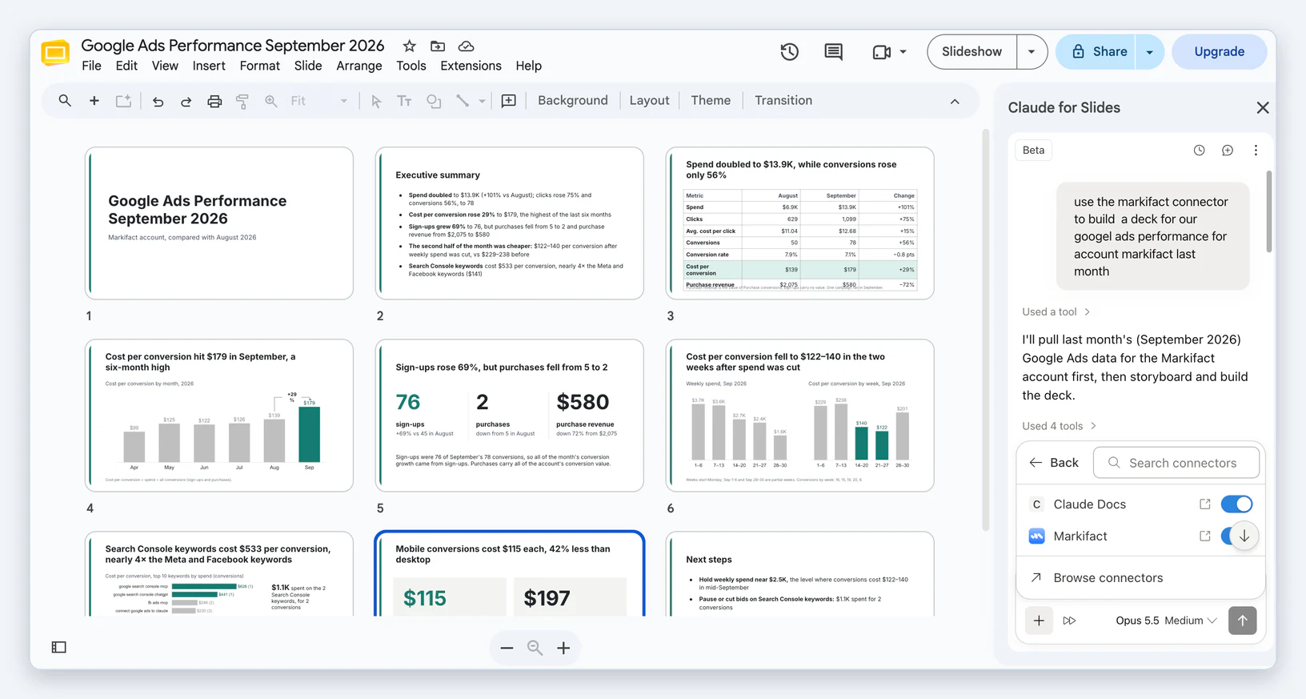Open the move to folder icon
The image size is (1306, 699).
click(x=438, y=46)
